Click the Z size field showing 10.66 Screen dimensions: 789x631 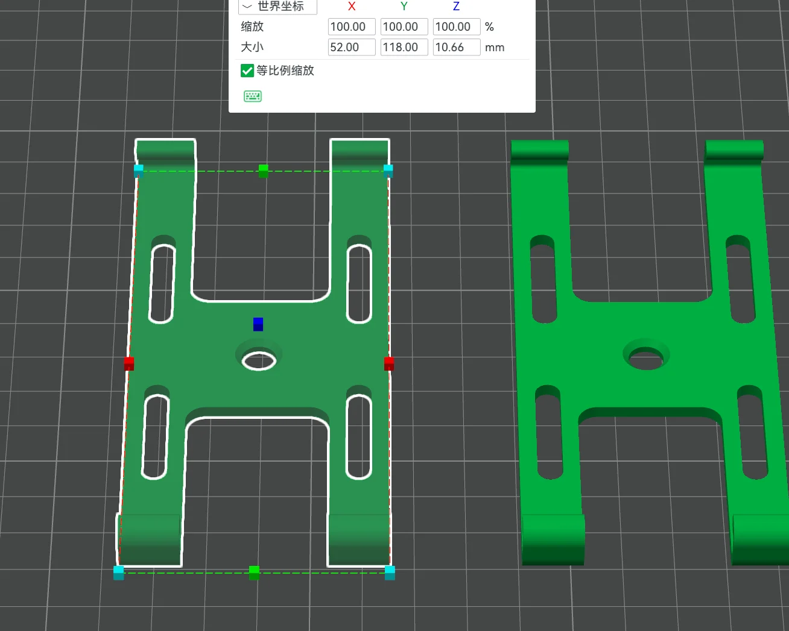pyautogui.click(x=457, y=47)
